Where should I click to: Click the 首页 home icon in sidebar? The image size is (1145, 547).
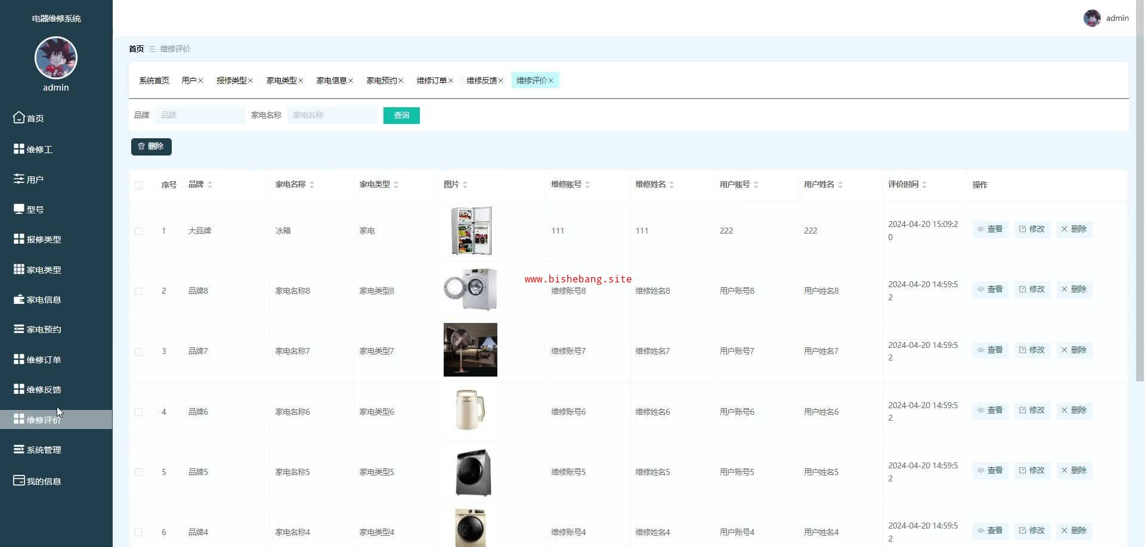pos(19,117)
